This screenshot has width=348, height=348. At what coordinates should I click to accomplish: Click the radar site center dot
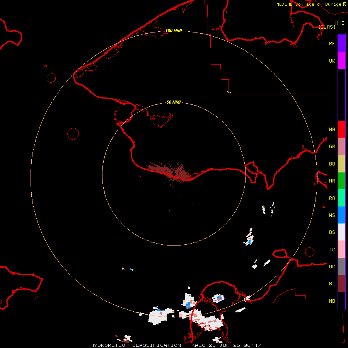click(174, 174)
